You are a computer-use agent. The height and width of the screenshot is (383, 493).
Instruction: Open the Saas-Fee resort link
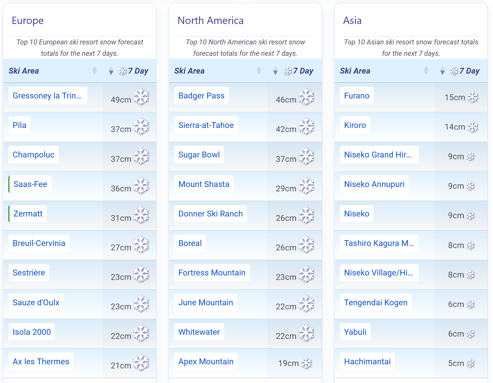tap(30, 184)
